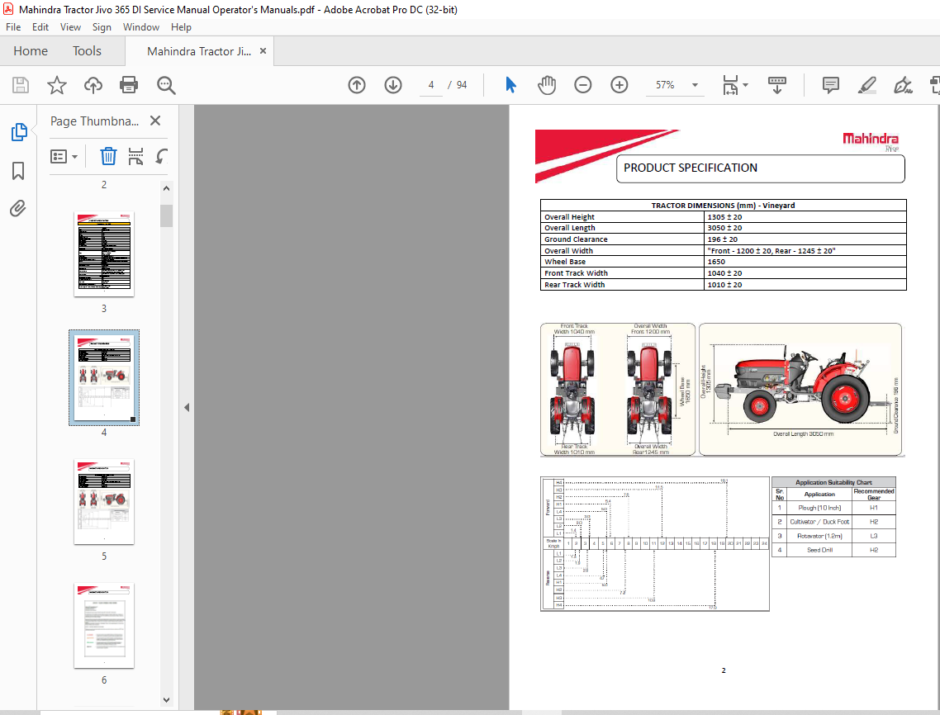Screen dimensions: 940x715
Task: Zoom in with the plus icon
Action: 620,85
